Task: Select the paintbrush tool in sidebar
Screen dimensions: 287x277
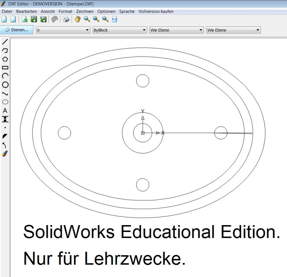Action: point(5,154)
